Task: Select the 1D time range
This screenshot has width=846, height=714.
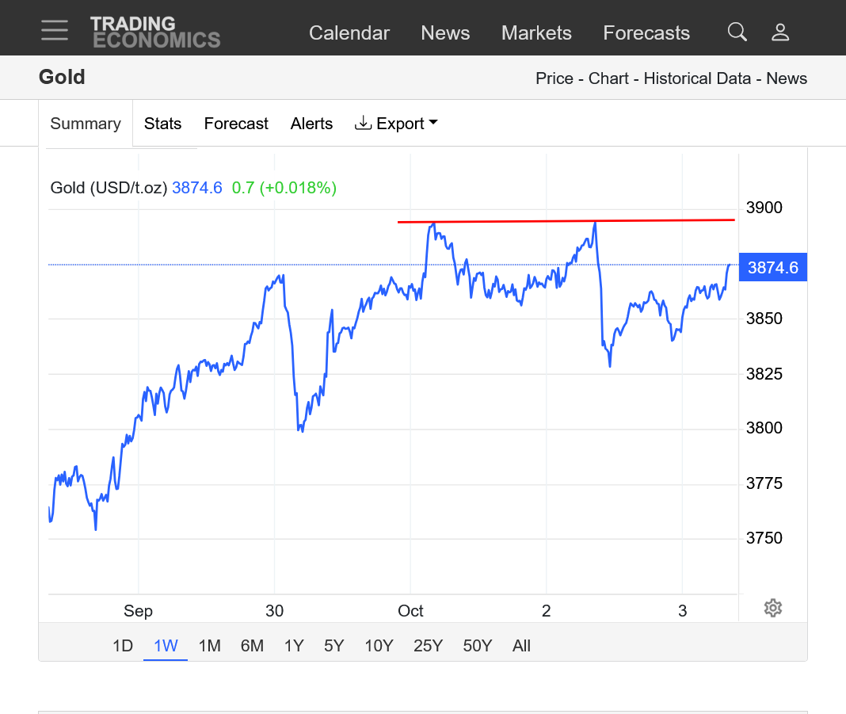Action: click(123, 646)
